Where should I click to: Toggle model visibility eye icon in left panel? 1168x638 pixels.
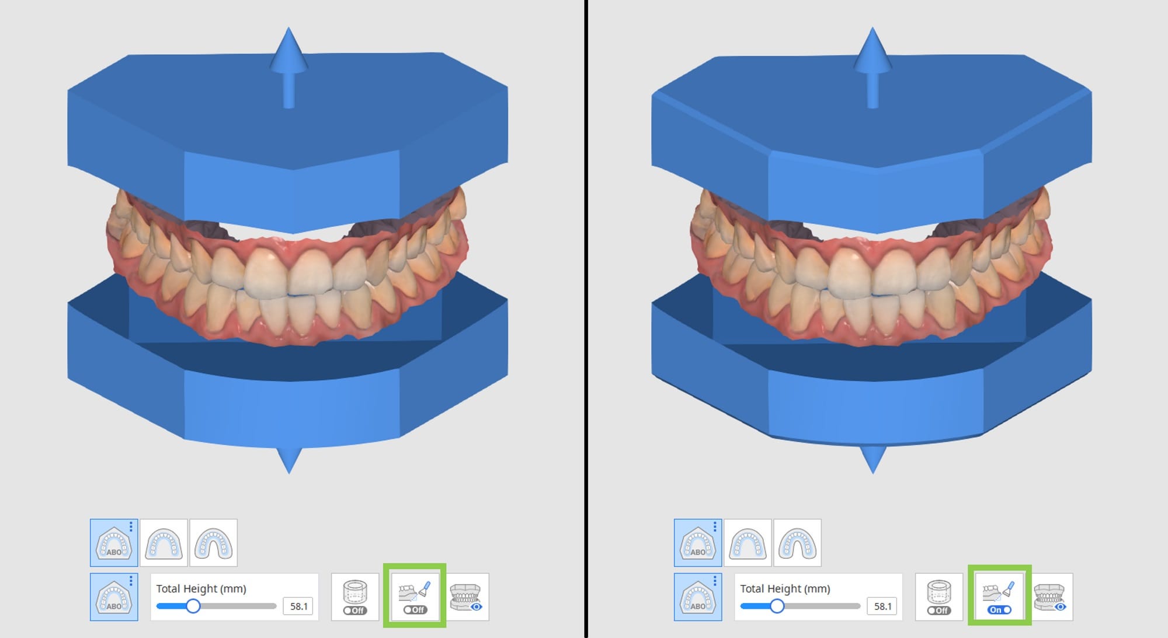(467, 597)
